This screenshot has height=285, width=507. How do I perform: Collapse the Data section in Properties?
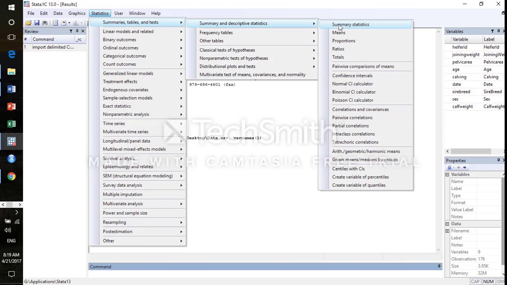(x=447, y=224)
